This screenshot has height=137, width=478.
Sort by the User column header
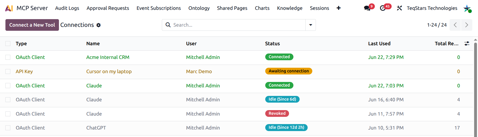coord(191,43)
